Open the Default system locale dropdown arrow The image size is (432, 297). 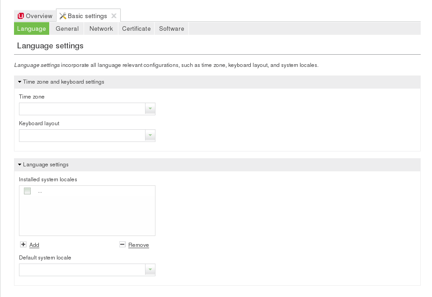coord(150,270)
